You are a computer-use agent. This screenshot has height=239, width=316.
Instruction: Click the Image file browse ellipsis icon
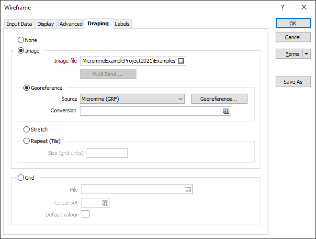181,61
